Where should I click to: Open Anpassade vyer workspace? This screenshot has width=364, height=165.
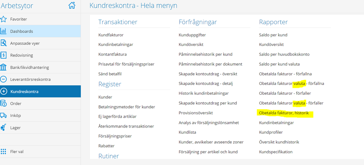tap(40, 43)
